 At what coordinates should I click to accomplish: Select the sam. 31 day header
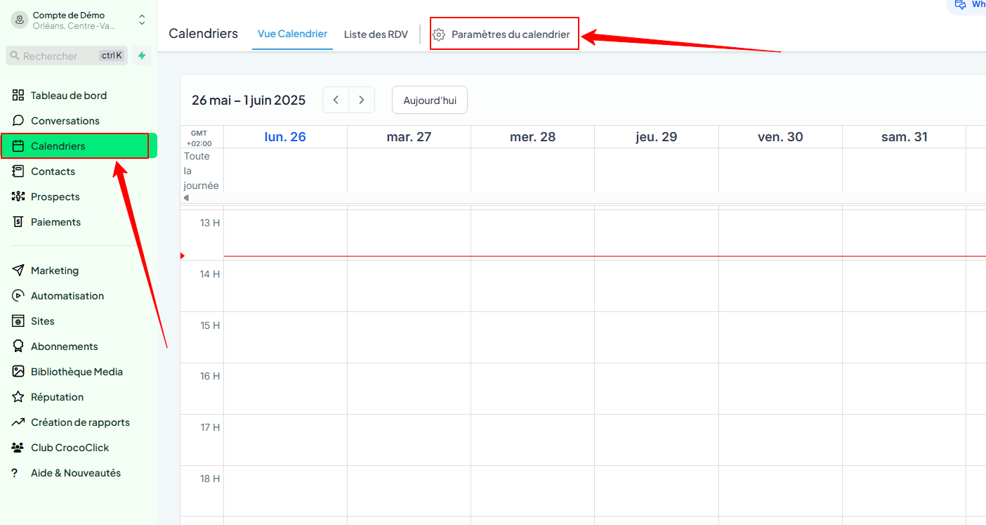(x=905, y=137)
